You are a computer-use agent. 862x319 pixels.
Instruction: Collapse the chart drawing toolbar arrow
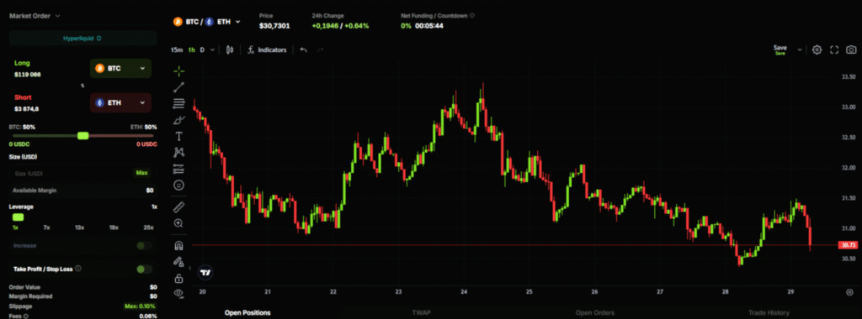189,269
